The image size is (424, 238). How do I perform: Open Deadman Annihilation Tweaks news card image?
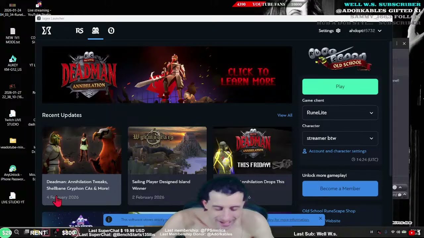pos(81,150)
